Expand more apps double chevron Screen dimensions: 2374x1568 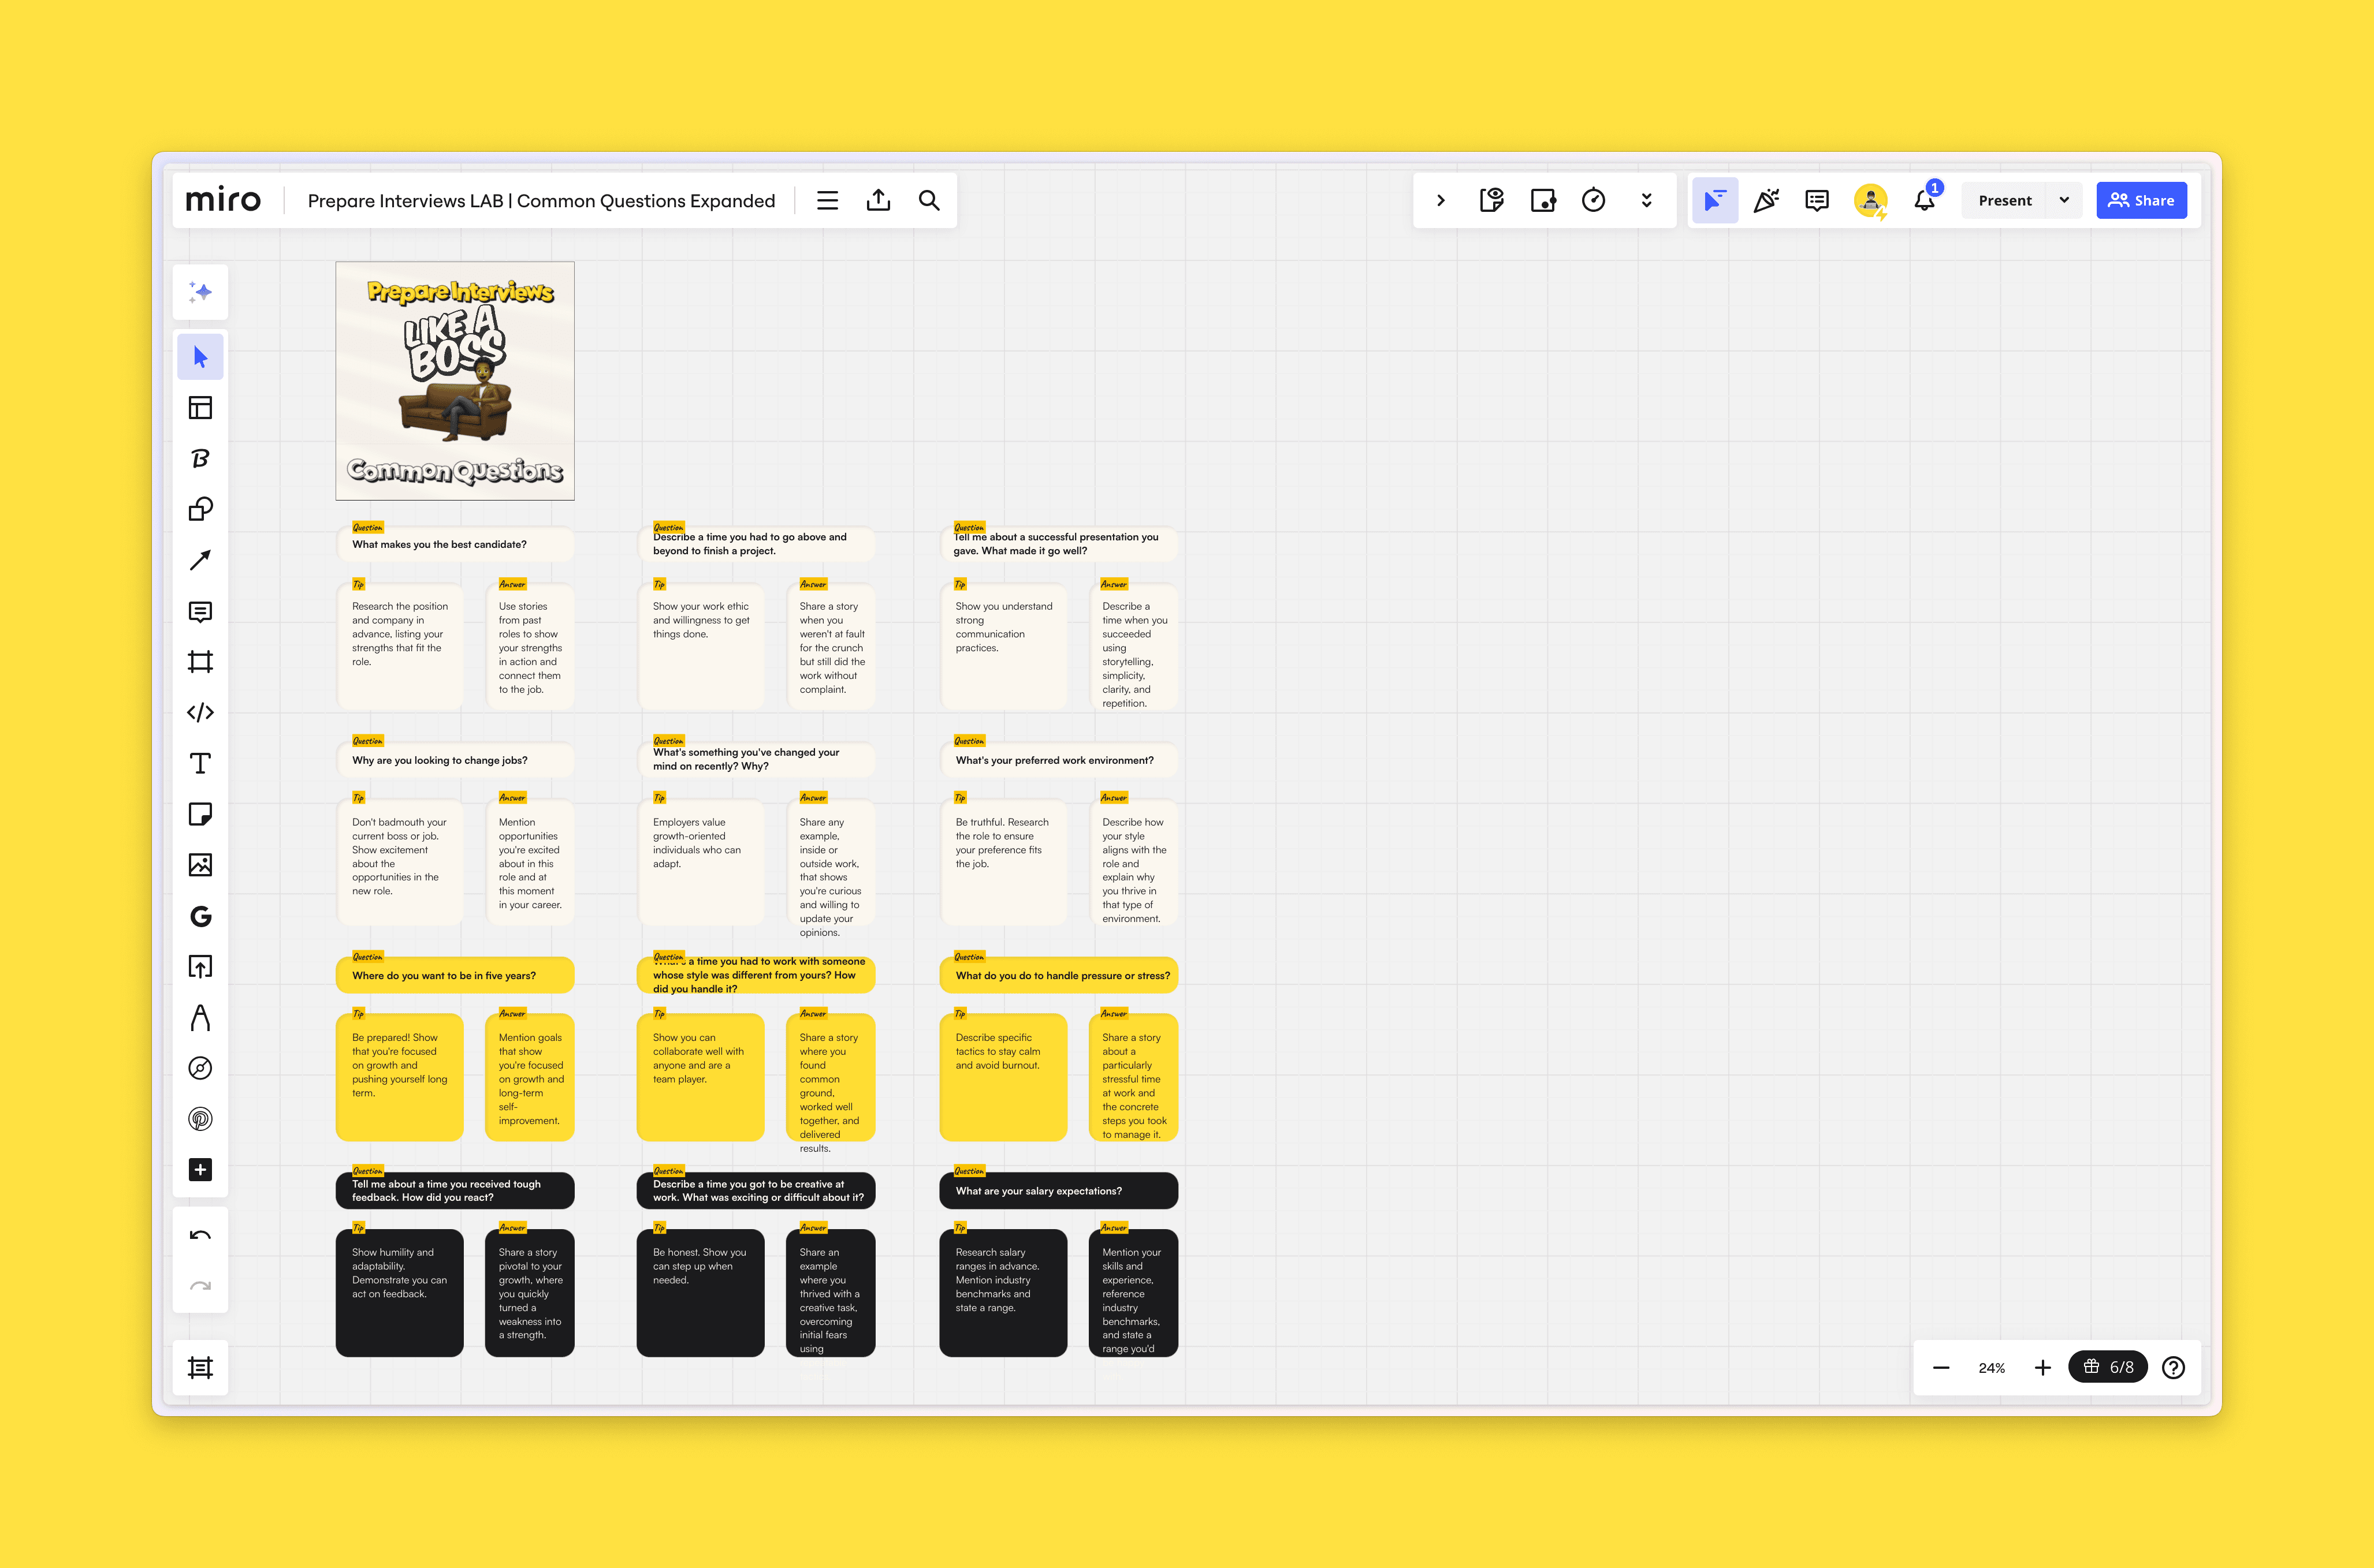pyautogui.click(x=1647, y=200)
